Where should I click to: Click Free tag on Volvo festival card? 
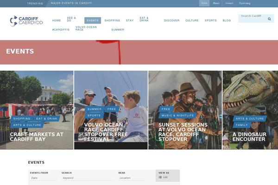[112, 109]
